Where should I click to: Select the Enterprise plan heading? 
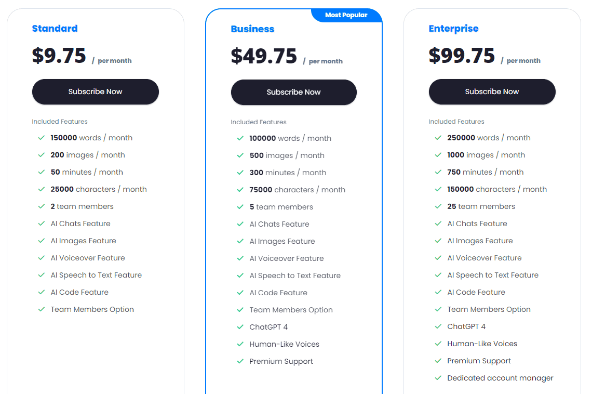point(453,29)
